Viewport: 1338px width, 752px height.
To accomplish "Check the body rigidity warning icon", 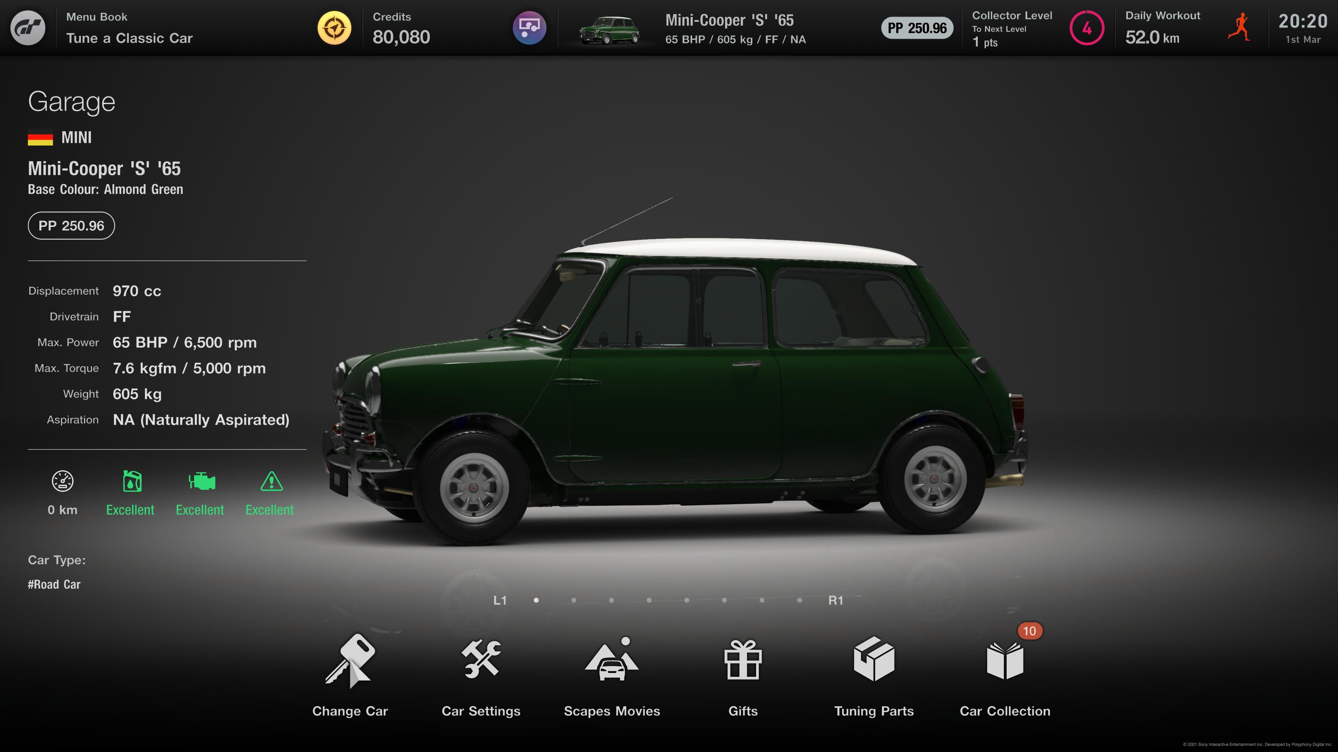I will click(271, 481).
